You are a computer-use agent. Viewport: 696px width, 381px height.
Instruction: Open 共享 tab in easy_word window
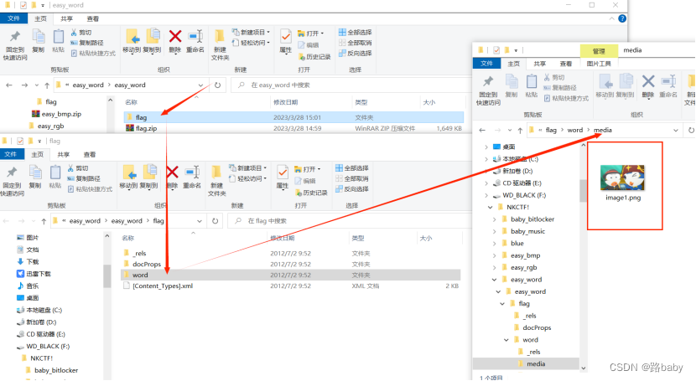click(66, 18)
